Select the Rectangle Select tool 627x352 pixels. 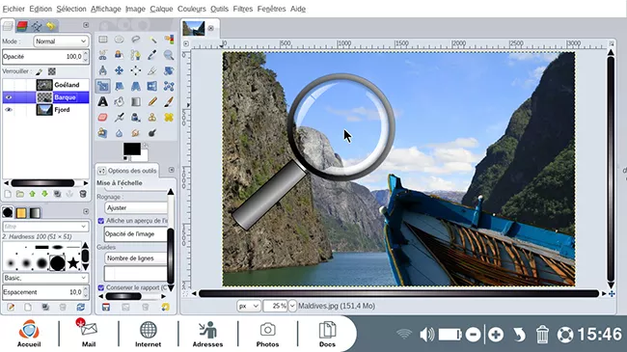click(x=103, y=40)
